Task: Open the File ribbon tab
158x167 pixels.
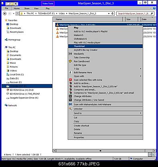Action: coord(6,8)
